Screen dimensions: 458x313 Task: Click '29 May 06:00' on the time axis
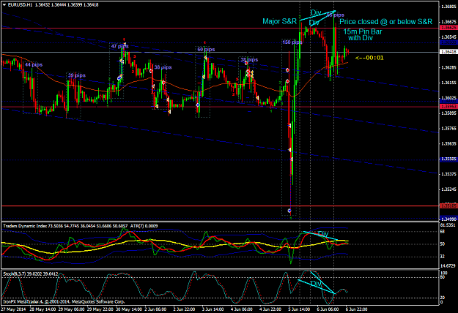point(72,309)
